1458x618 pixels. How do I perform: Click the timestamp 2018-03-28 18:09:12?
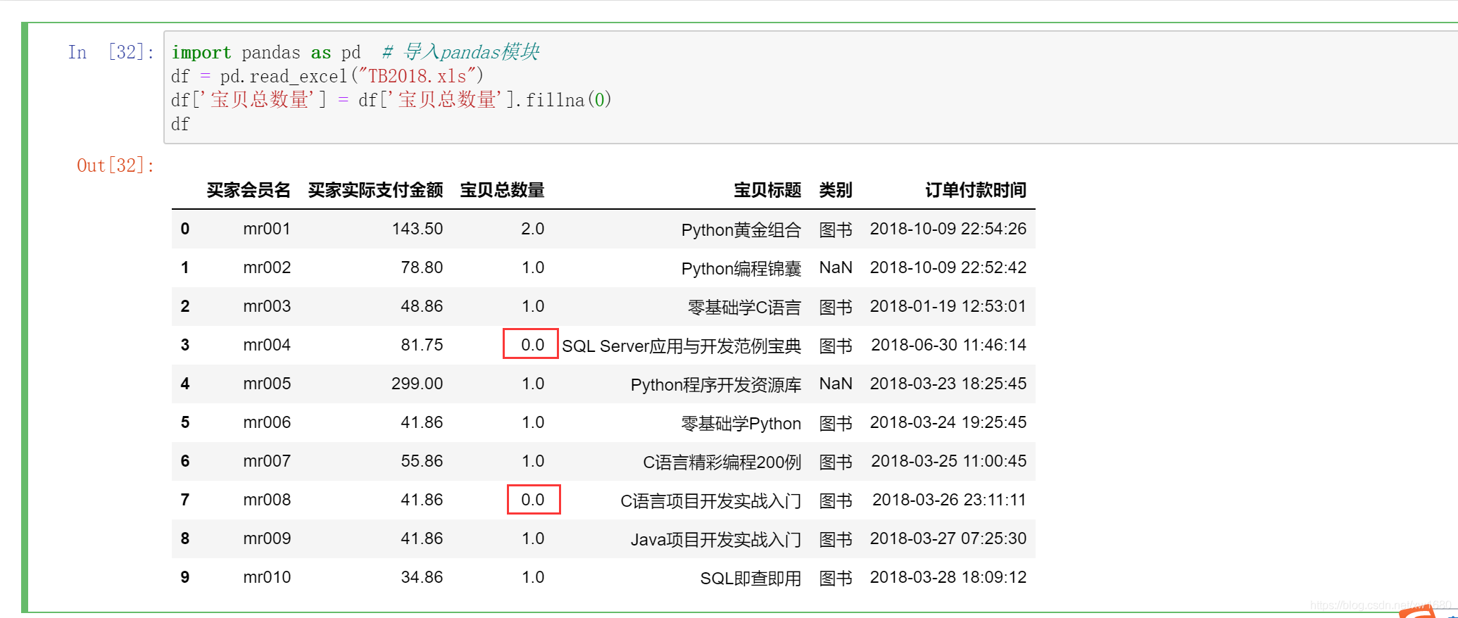point(948,577)
